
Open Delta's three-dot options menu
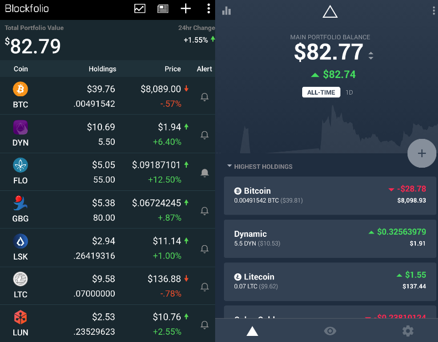[434, 11]
